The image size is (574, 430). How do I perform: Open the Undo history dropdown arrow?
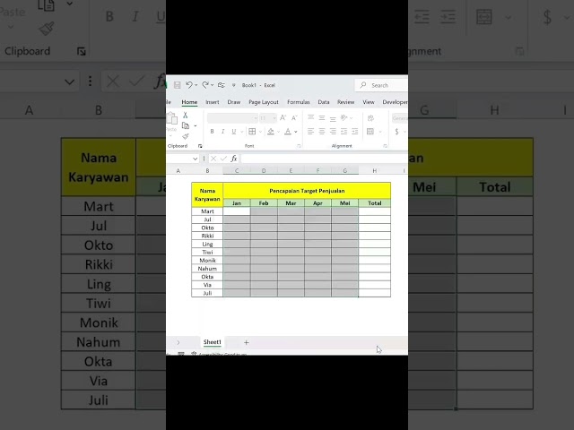(196, 85)
